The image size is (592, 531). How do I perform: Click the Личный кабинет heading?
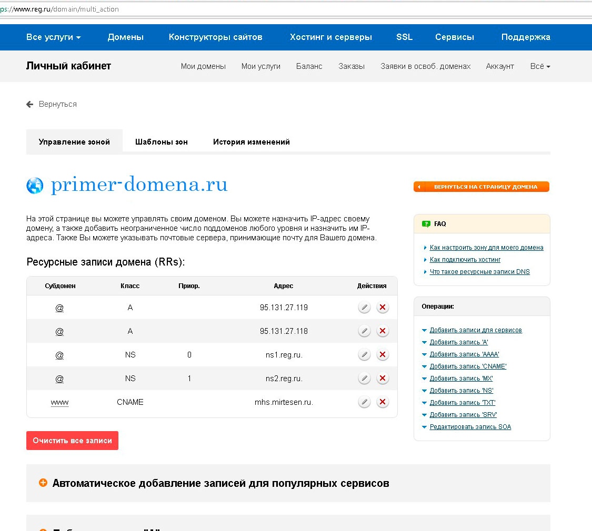click(x=68, y=66)
